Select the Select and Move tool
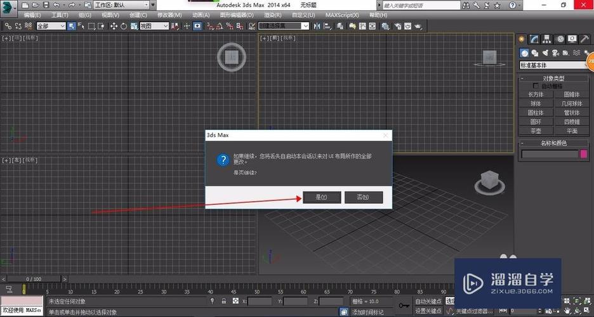This screenshot has height=317, width=594. [114, 26]
